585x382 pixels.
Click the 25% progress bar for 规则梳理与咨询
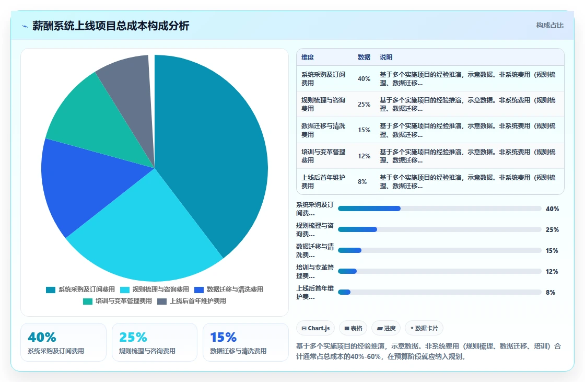point(439,229)
